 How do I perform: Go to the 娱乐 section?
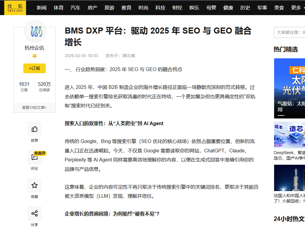194,8
